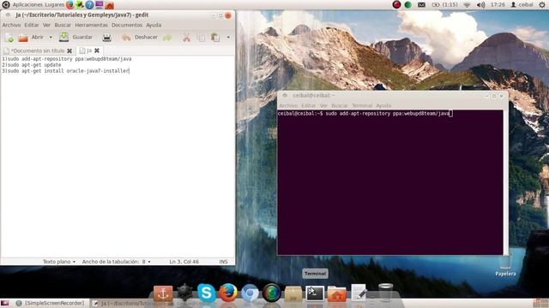Open the Terminal icon in dock
Viewport: 549px width, 308px height.
click(315, 293)
